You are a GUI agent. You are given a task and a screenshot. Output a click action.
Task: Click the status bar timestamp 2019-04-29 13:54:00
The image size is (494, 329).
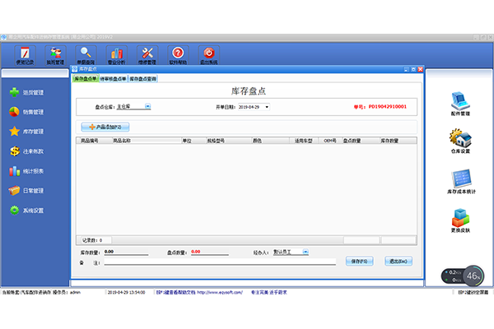click(126, 292)
